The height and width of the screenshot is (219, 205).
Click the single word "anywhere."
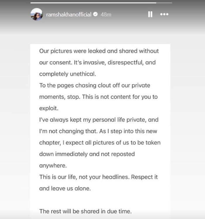53,166
